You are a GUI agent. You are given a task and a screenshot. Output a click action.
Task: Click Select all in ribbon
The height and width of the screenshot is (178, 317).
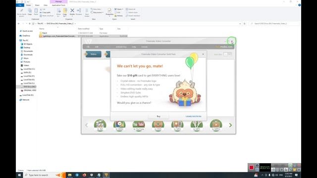click(x=131, y=9)
